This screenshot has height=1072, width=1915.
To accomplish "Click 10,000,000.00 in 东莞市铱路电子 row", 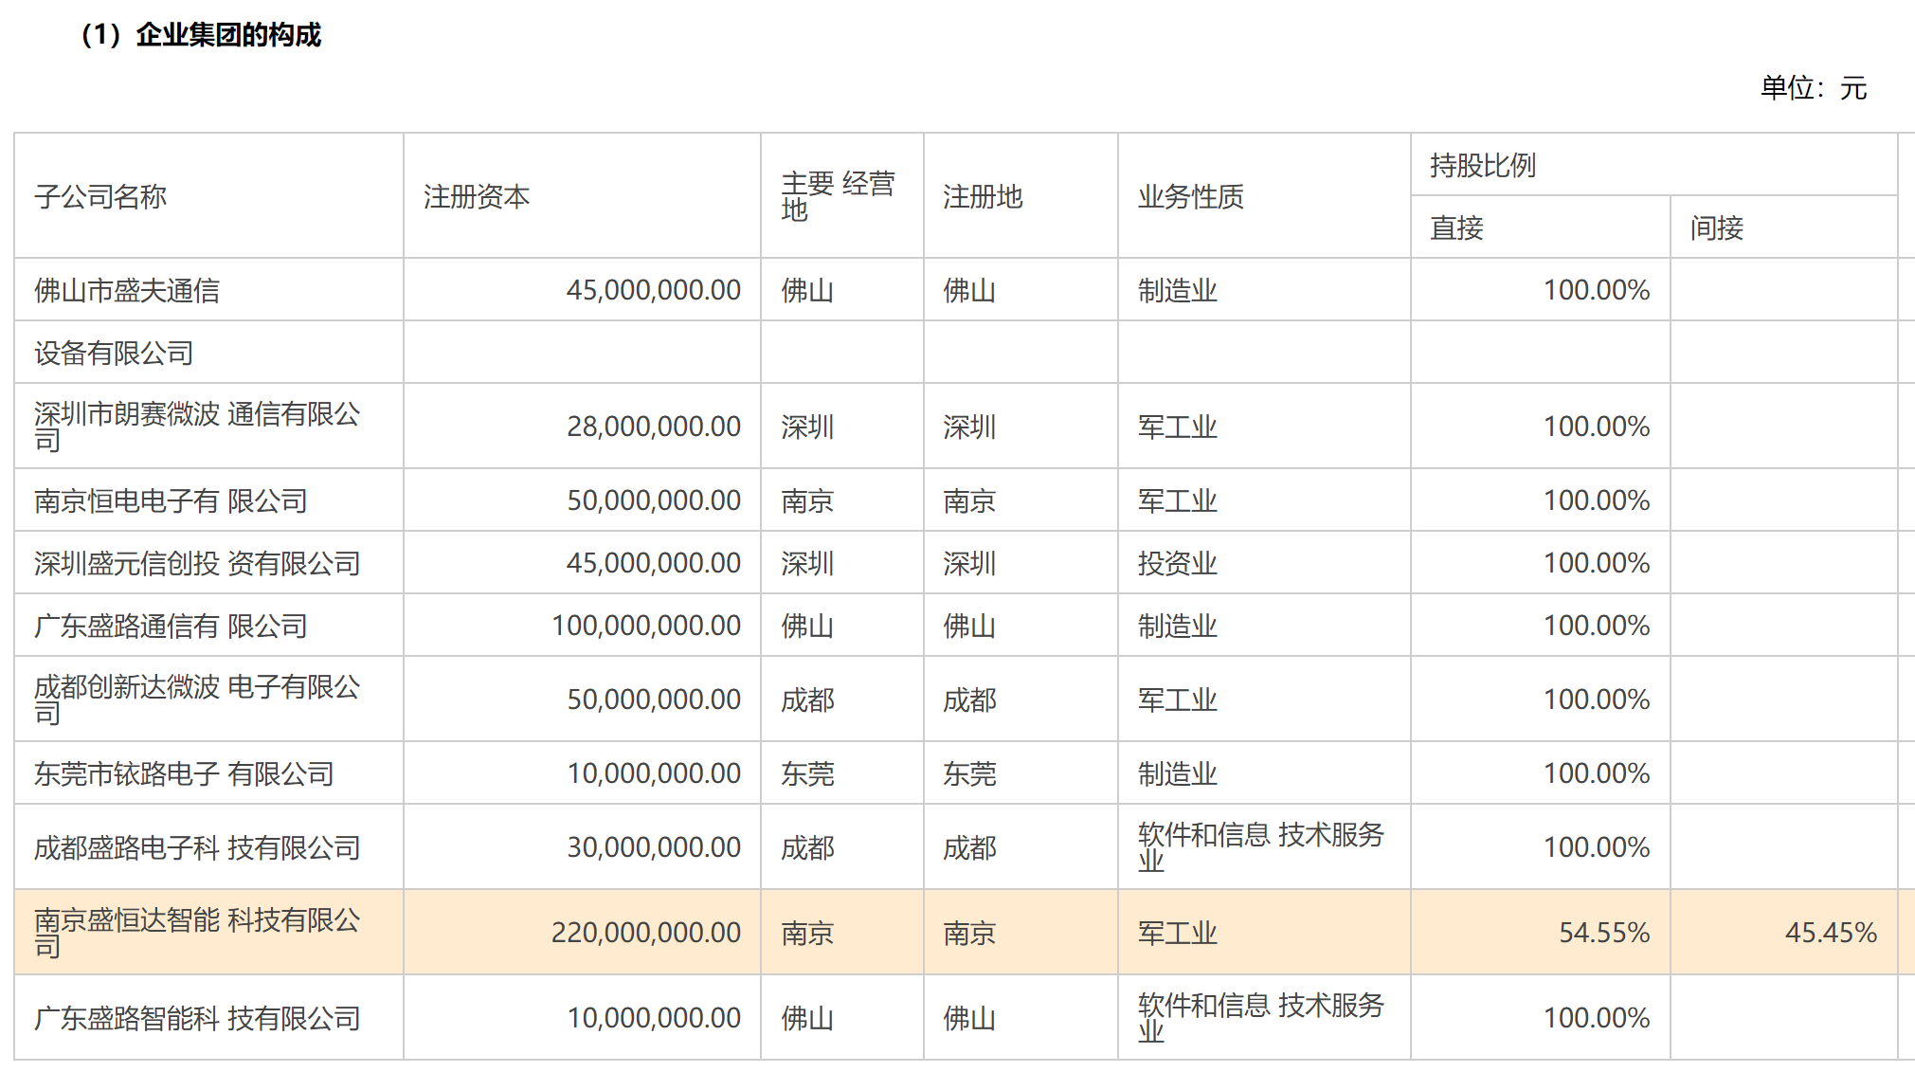I will click(654, 773).
